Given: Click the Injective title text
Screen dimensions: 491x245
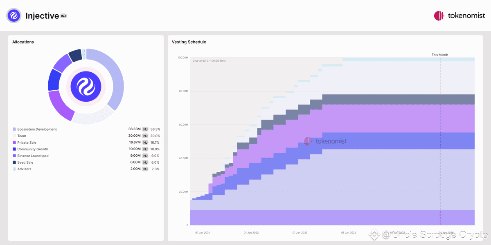Looking at the screenshot, I should [x=42, y=16].
